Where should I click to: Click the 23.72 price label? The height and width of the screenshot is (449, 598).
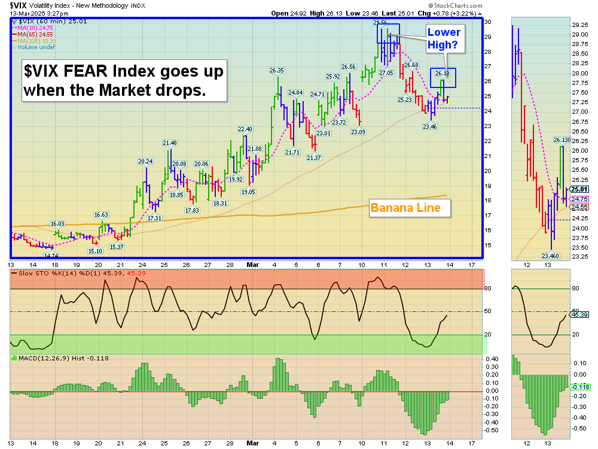(339, 123)
